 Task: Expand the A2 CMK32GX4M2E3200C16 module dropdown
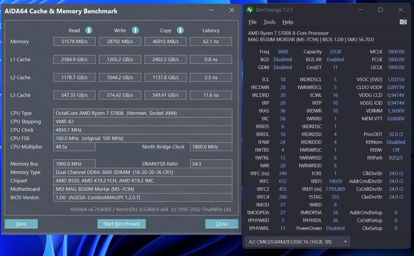[297, 242]
